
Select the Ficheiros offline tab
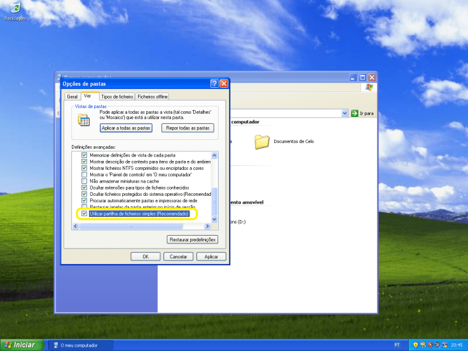[x=153, y=97]
